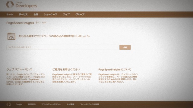Click フィードバックを送信 in the footer

point(90,104)
